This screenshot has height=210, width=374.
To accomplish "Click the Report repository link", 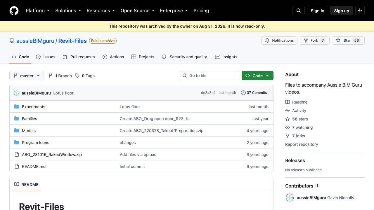I will tap(302, 144).
